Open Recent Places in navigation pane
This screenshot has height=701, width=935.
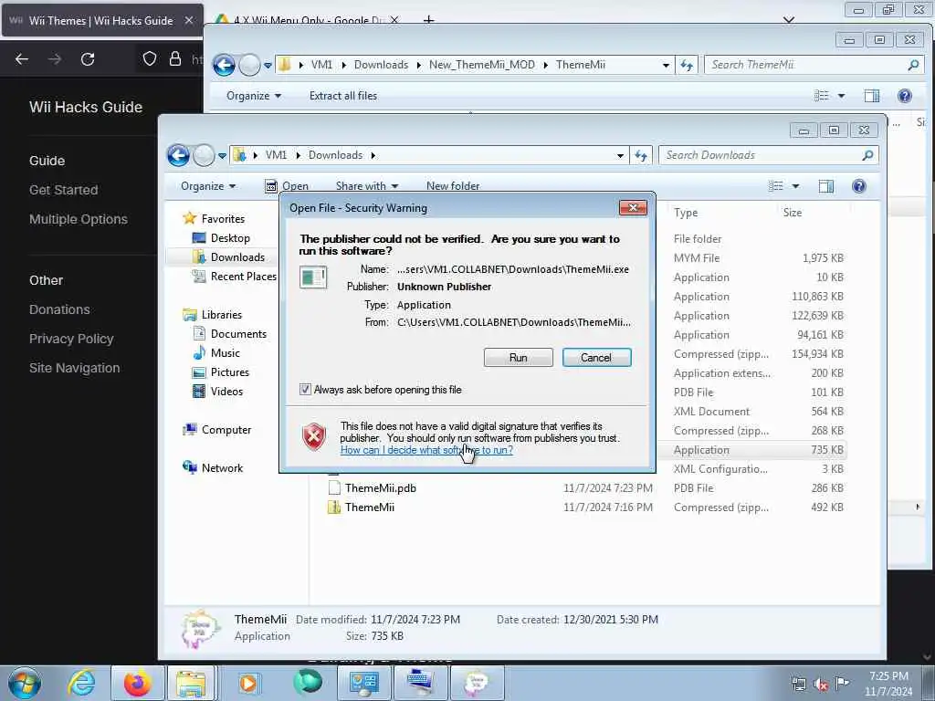click(243, 276)
